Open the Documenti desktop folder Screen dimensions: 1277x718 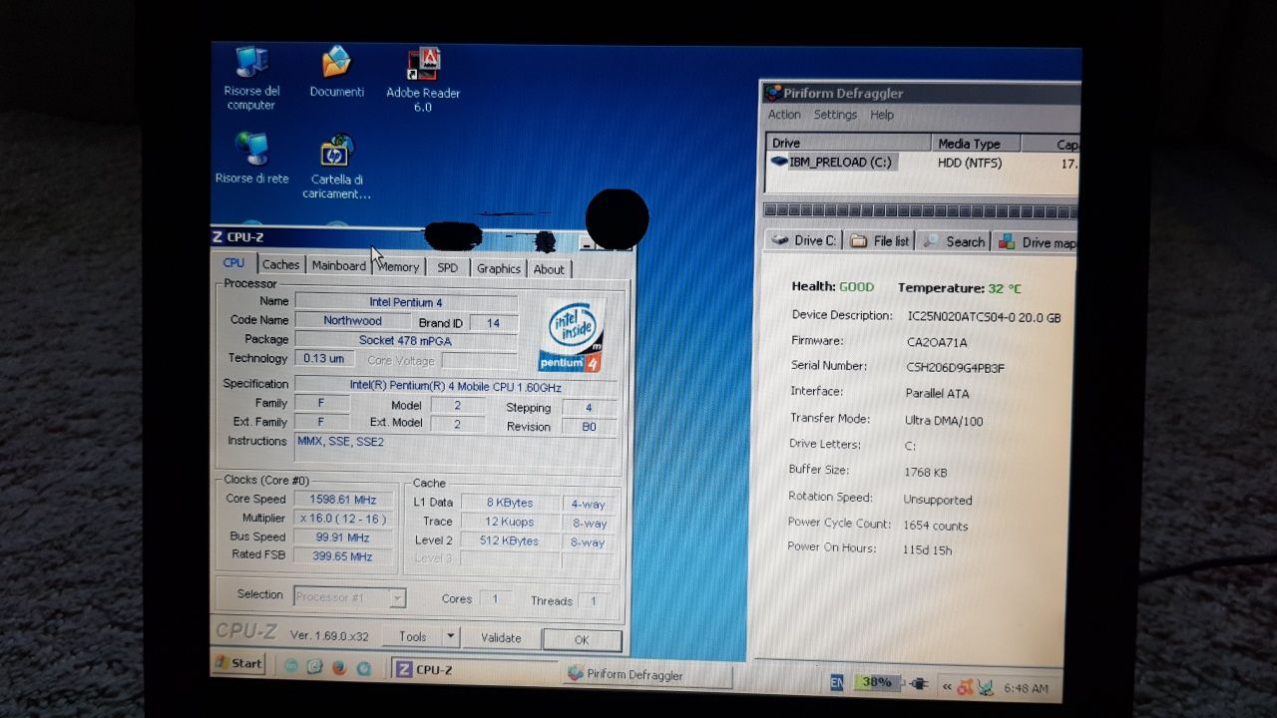336,73
